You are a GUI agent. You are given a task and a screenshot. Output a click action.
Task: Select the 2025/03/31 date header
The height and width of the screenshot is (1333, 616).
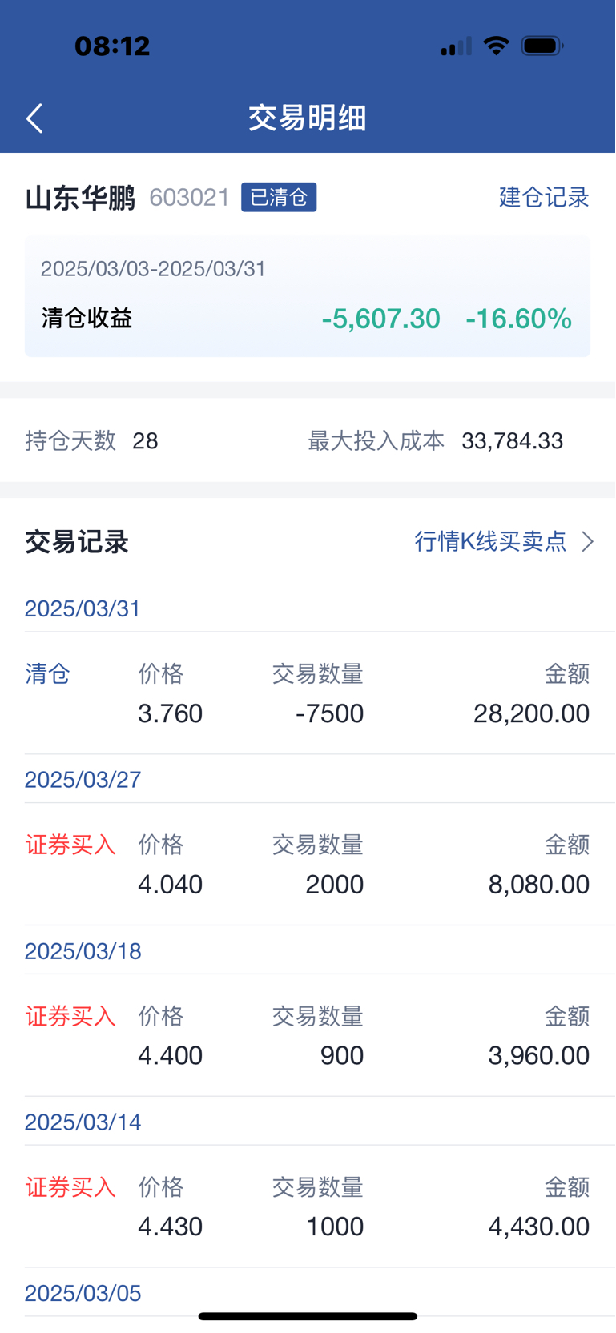(x=83, y=608)
